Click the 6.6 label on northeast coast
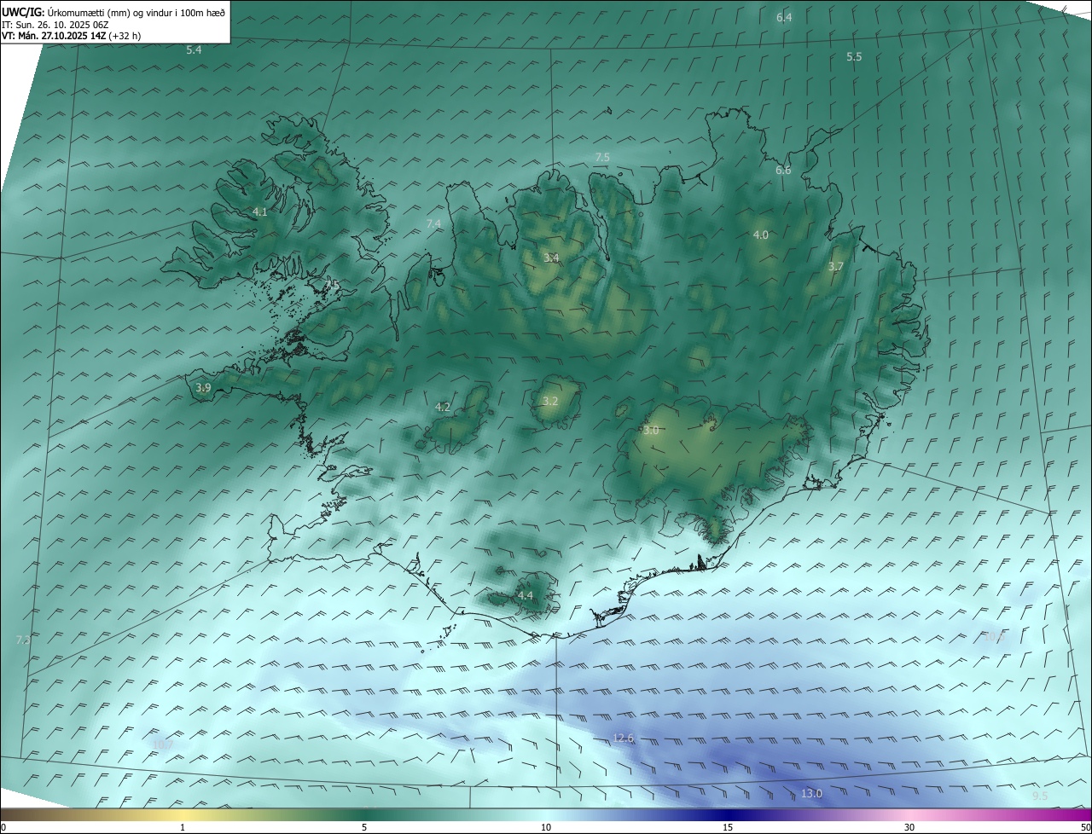 point(783,170)
